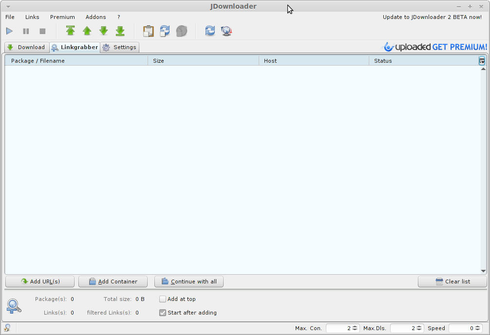The width and height of the screenshot is (490, 335).
Task: Click the grey disabled round toolbar icon
Action: (x=182, y=31)
